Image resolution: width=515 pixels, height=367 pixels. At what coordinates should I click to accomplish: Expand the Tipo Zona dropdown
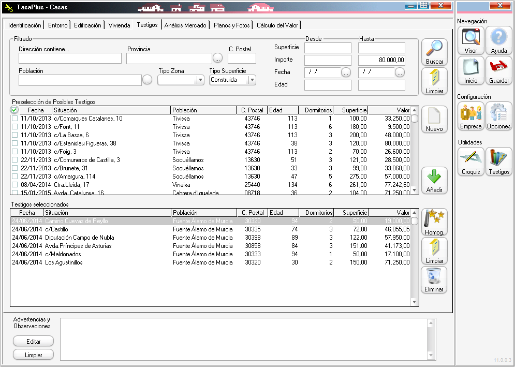point(200,80)
